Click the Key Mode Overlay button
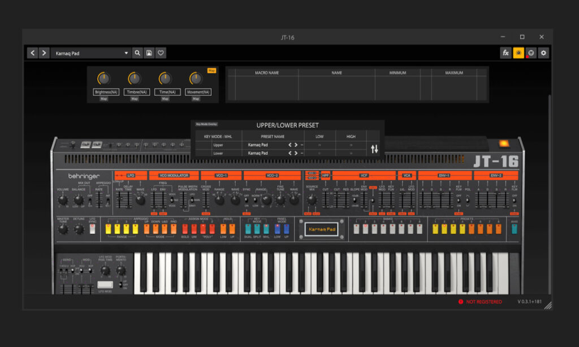 click(x=206, y=124)
